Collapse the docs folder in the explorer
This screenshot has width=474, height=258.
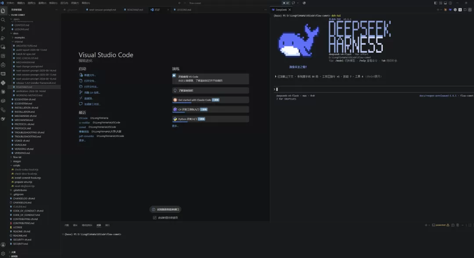(16, 33)
